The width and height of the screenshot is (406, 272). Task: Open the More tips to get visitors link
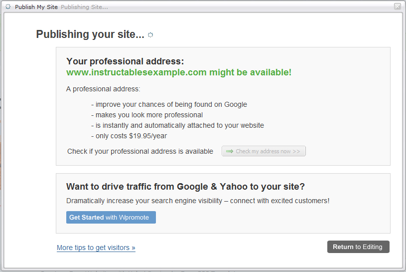(96, 248)
